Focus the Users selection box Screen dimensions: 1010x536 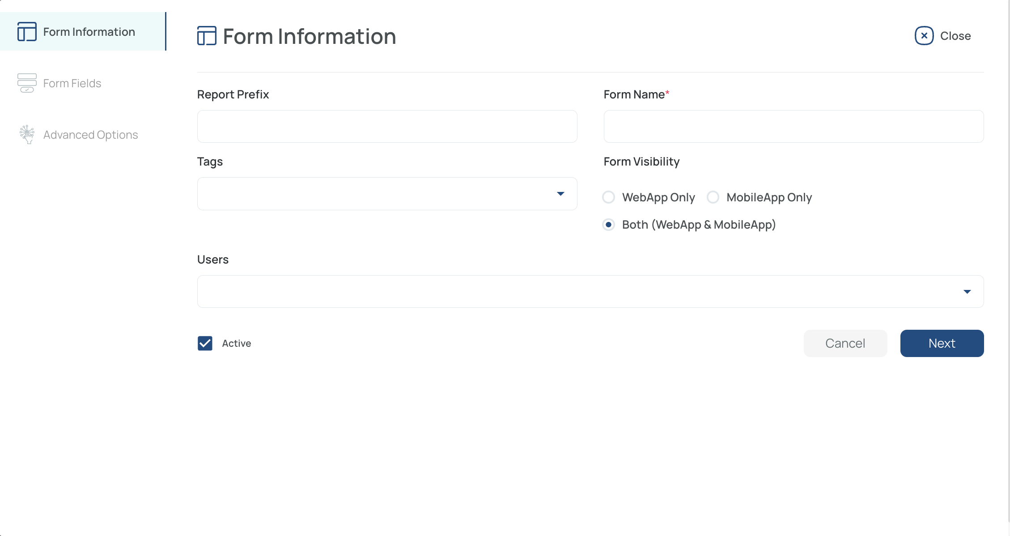[x=590, y=291]
